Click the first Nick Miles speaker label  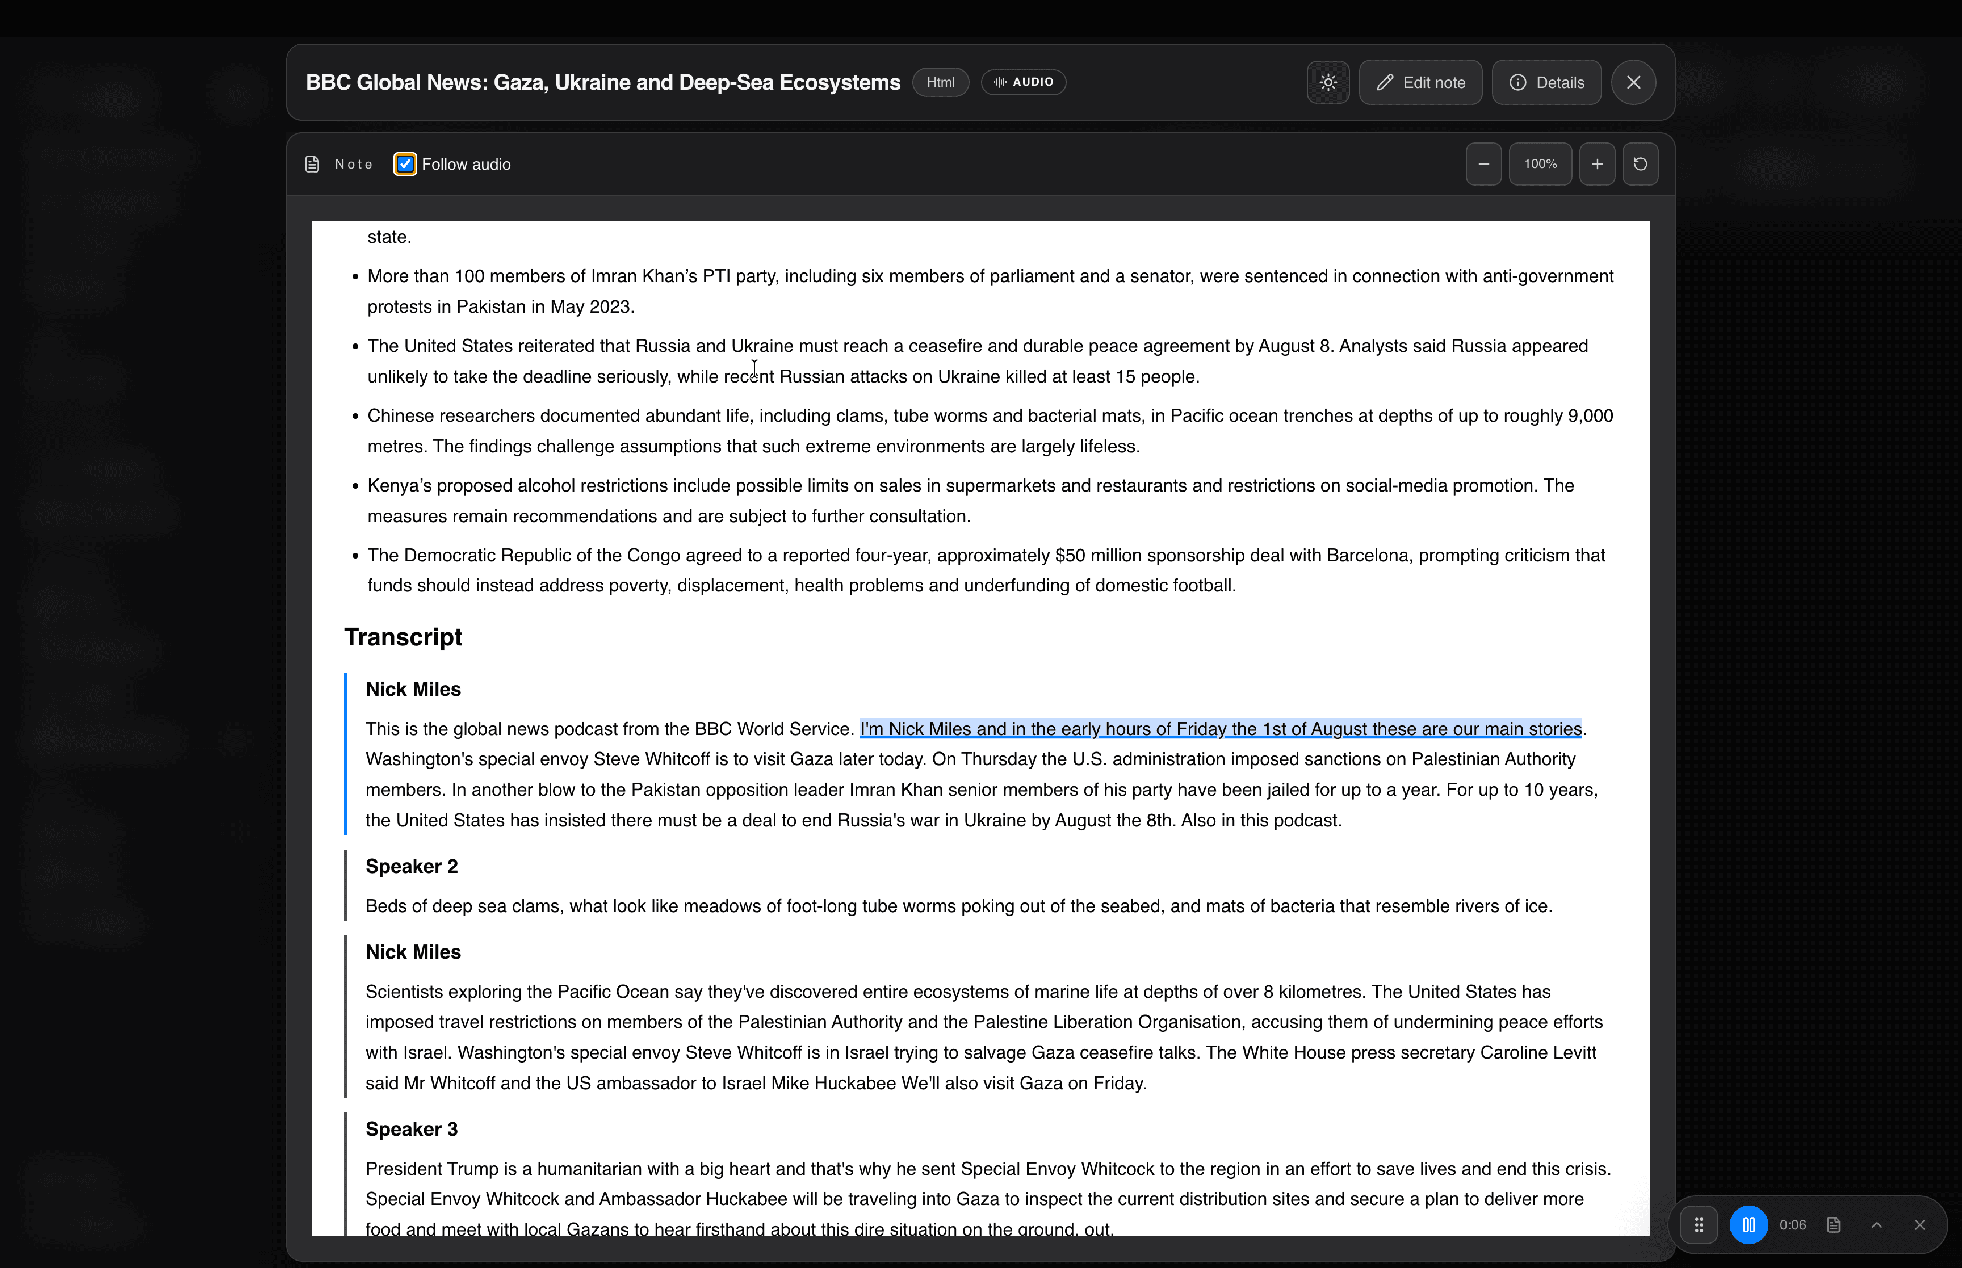413,689
